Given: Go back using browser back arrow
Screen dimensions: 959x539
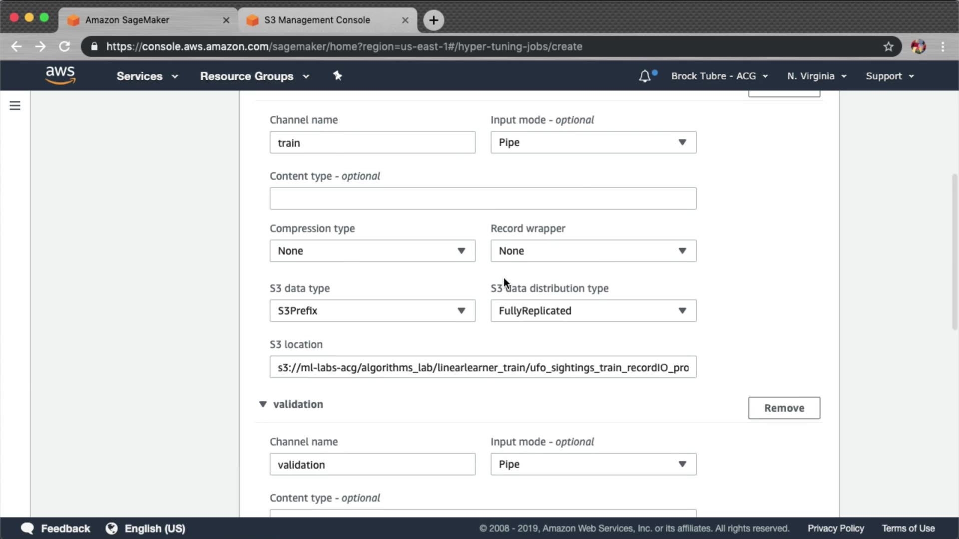Looking at the screenshot, I should pos(16,46).
